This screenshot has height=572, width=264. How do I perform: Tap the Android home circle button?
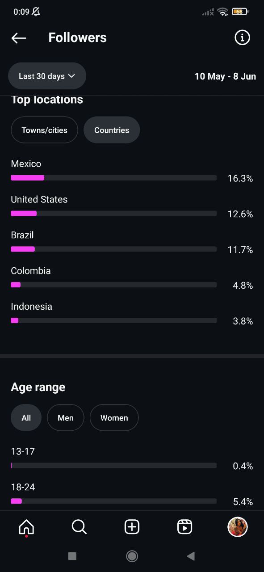coord(132,556)
